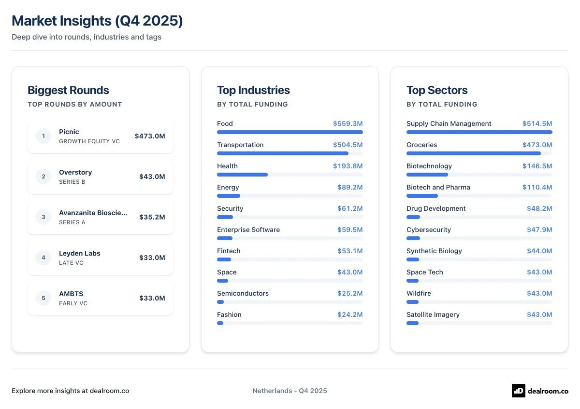The image size is (580, 409).
Task: Open the Market Insights (Q4 2025) header
Action: coord(98,21)
